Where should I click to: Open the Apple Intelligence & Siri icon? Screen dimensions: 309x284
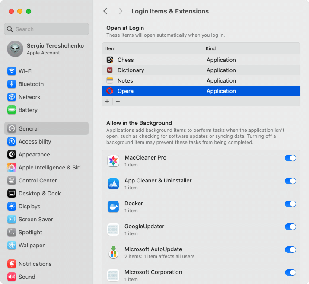12,168
